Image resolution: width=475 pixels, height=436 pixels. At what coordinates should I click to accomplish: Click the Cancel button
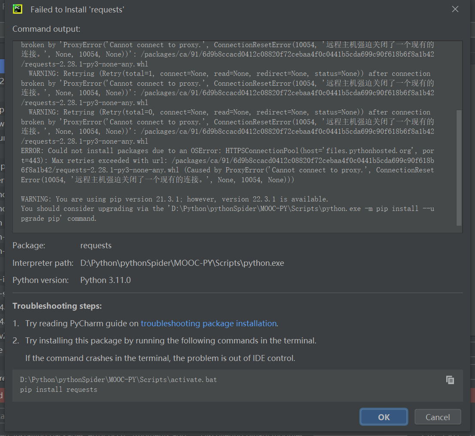[438, 417]
